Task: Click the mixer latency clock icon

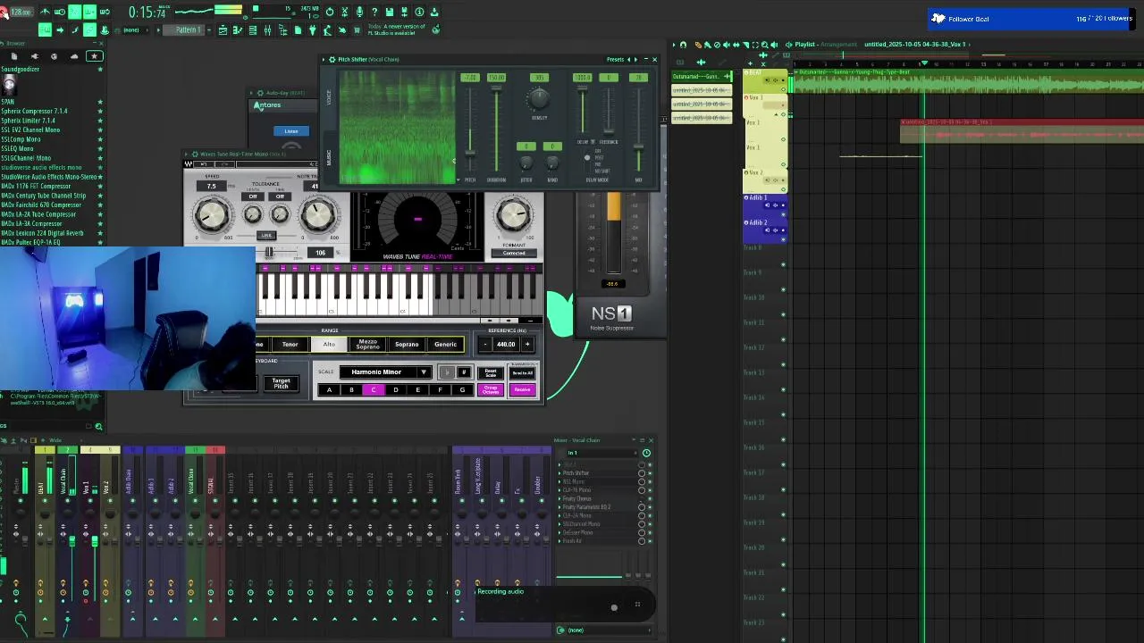Action: (x=646, y=453)
